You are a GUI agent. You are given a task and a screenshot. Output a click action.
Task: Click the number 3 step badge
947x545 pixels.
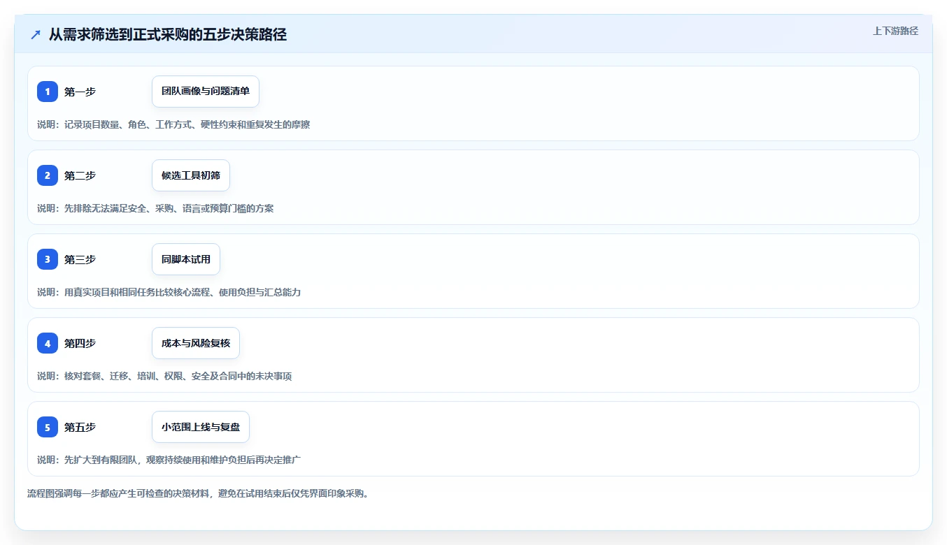[x=48, y=259]
